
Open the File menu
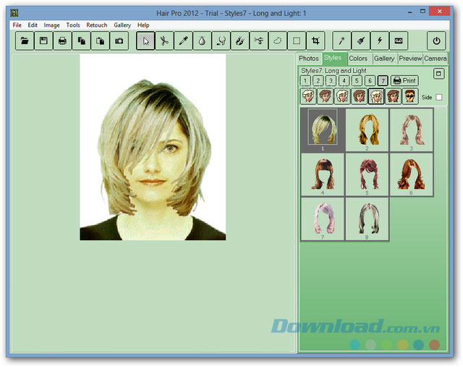(x=17, y=25)
